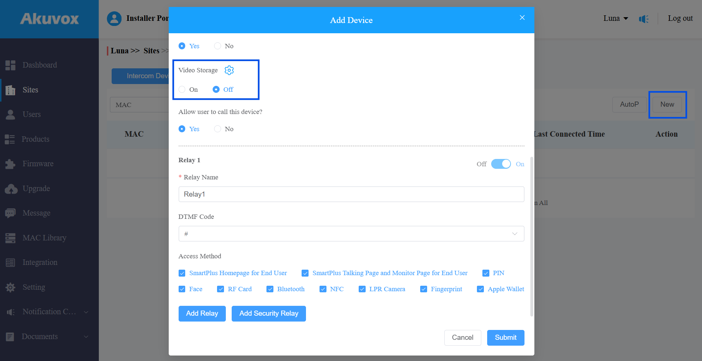Viewport: 702px width, 361px height.
Task: Click the Firmware puzzle icon
Action: click(10, 164)
